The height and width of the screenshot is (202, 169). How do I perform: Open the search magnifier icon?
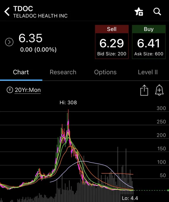pos(157,12)
